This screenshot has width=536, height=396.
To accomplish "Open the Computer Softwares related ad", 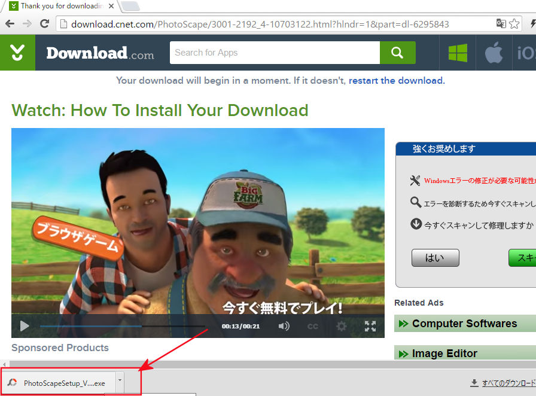I will (x=465, y=324).
